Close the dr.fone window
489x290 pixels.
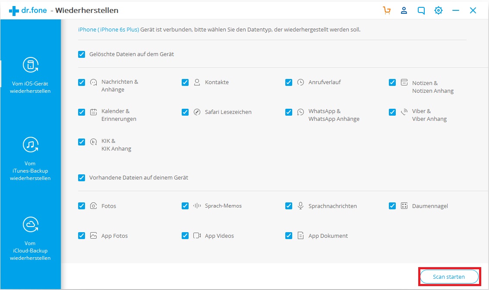pyautogui.click(x=473, y=10)
